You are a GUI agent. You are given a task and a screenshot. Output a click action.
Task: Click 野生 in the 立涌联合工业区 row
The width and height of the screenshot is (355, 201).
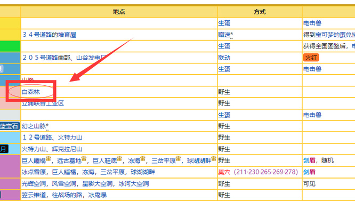[x=224, y=103]
